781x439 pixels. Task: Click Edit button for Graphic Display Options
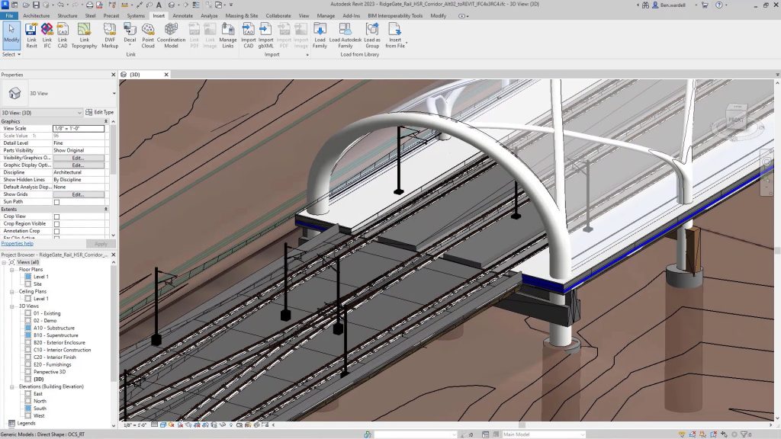click(79, 165)
